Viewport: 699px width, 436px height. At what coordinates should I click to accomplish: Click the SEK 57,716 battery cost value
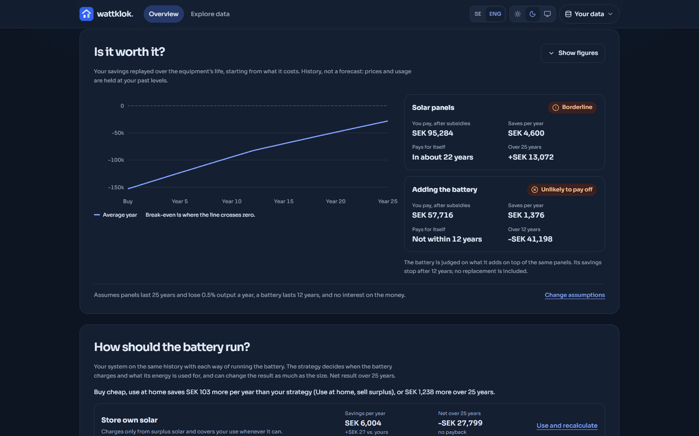433,215
